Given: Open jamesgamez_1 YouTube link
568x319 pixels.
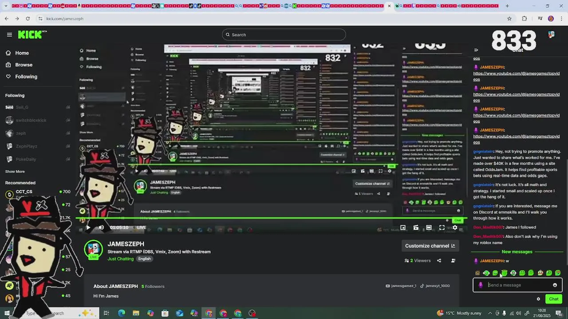Looking at the screenshot, I should pyautogui.click(x=401, y=286).
